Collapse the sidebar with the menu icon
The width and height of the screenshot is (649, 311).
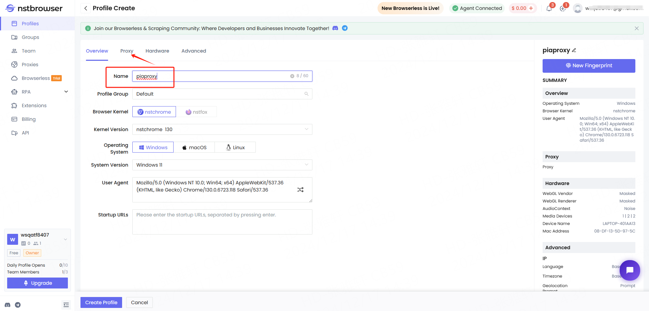click(66, 305)
